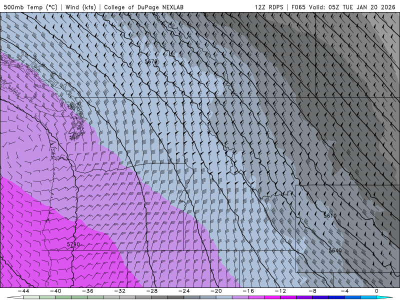Select the '12Z RDPS' model run label
Screen dimensions: 400x300
coord(269,7)
